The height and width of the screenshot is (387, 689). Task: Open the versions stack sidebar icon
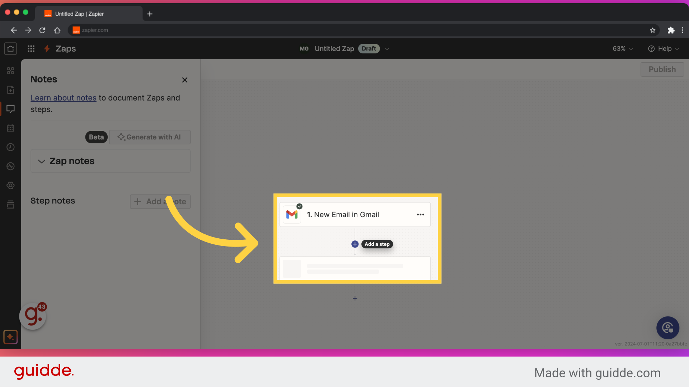10,205
